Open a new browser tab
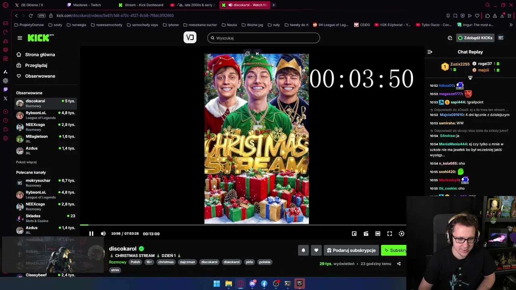516x290 pixels. tap(273, 5)
